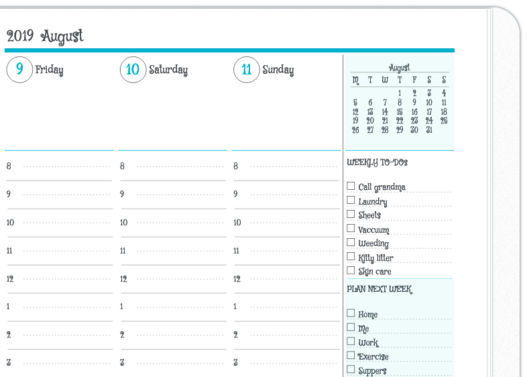Click the August mini calendar title
This screenshot has width=527, height=377.
400,68
